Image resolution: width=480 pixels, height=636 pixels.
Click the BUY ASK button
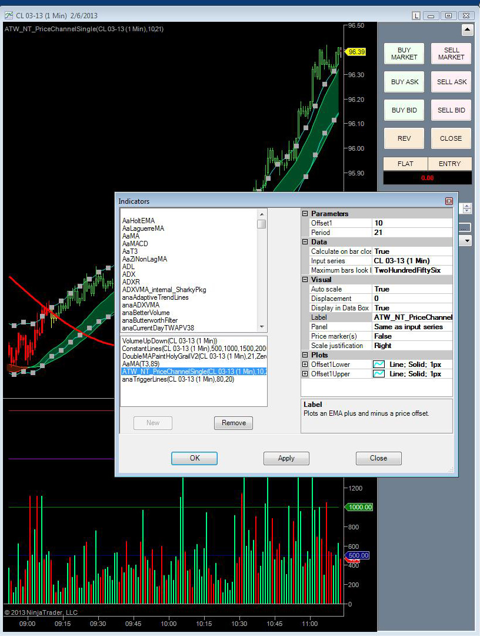(404, 82)
